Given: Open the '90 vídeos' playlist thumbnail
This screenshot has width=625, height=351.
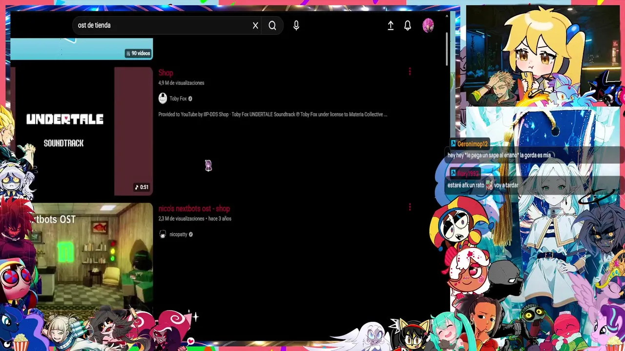Looking at the screenshot, I should coord(82,49).
